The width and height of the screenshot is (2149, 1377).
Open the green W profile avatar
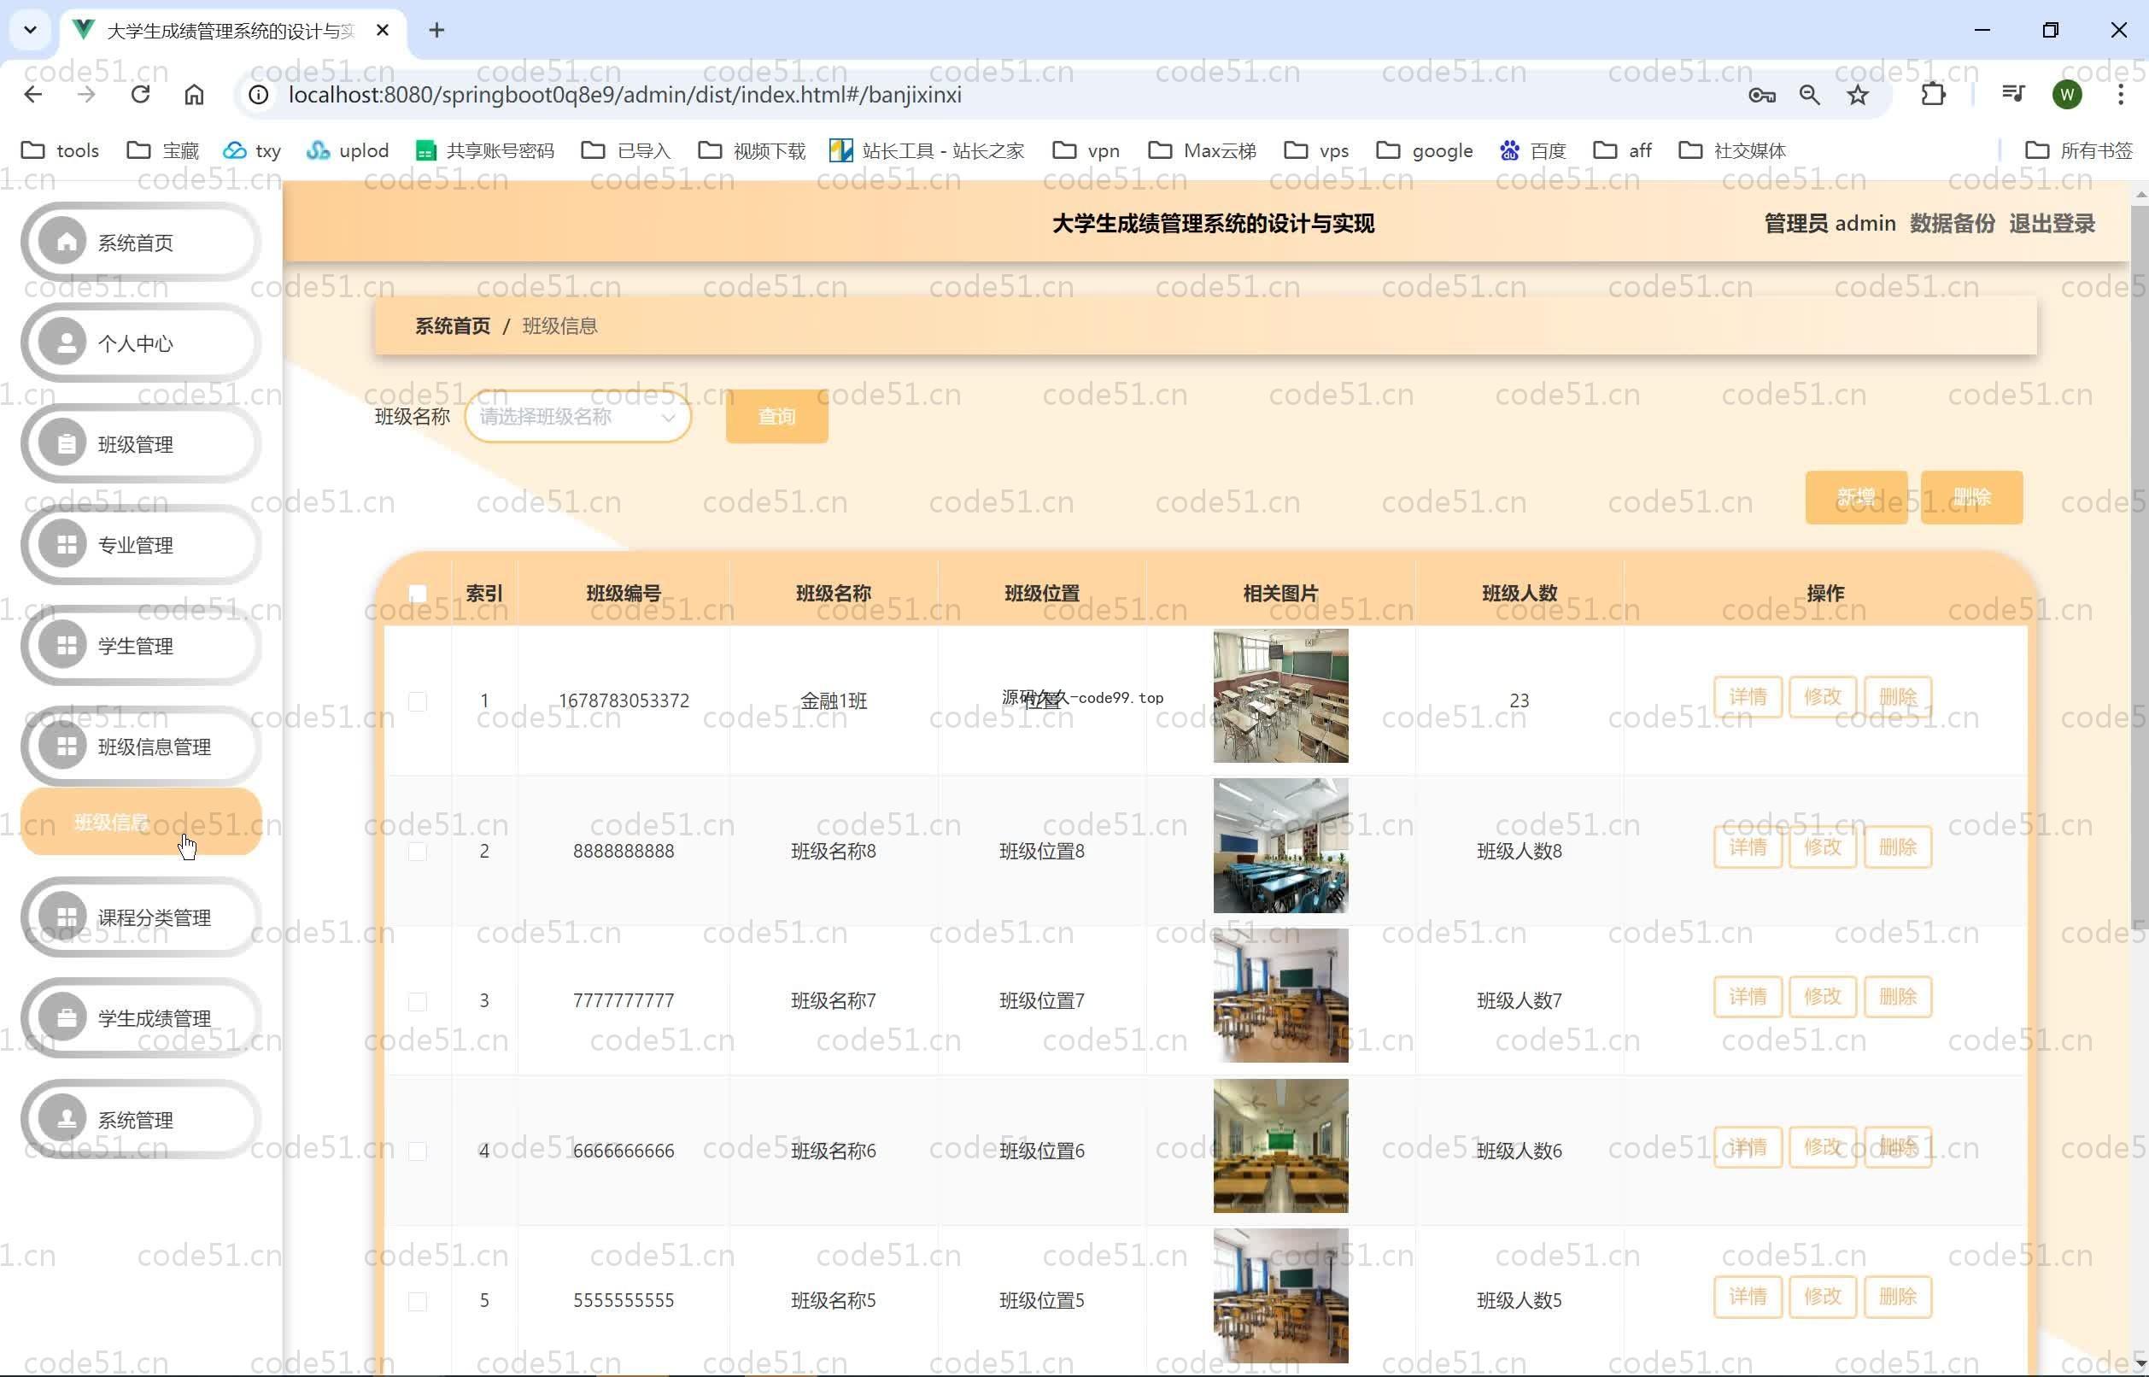tap(2067, 95)
